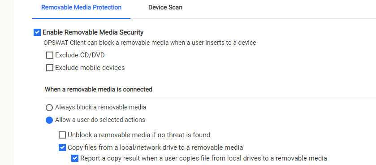Open the Removable Media Protection tab
376x165 pixels.
click(x=81, y=8)
